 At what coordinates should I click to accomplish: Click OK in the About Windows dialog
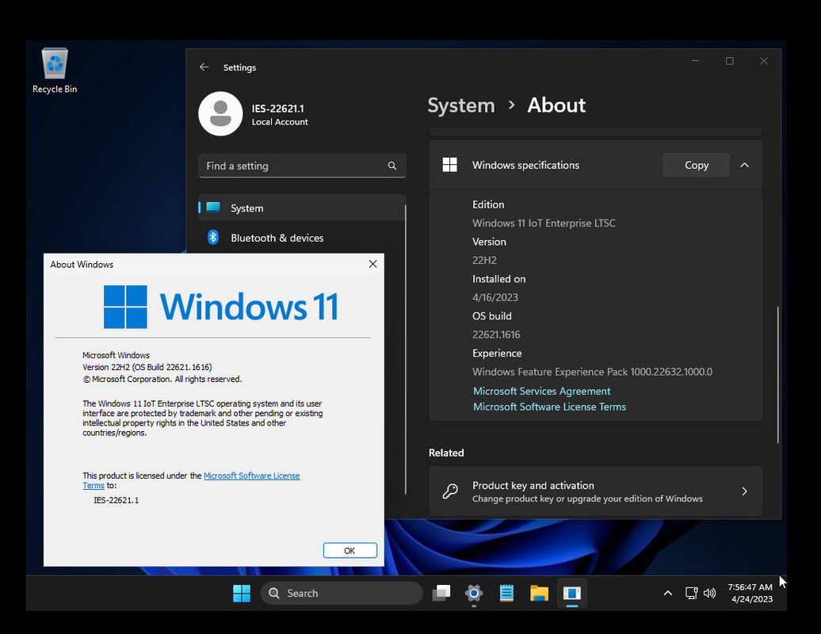pyautogui.click(x=349, y=550)
